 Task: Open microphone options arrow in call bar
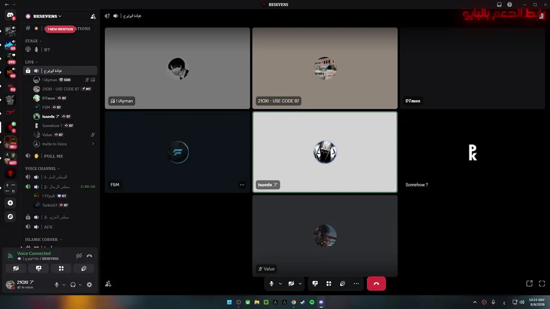(x=281, y=284)
